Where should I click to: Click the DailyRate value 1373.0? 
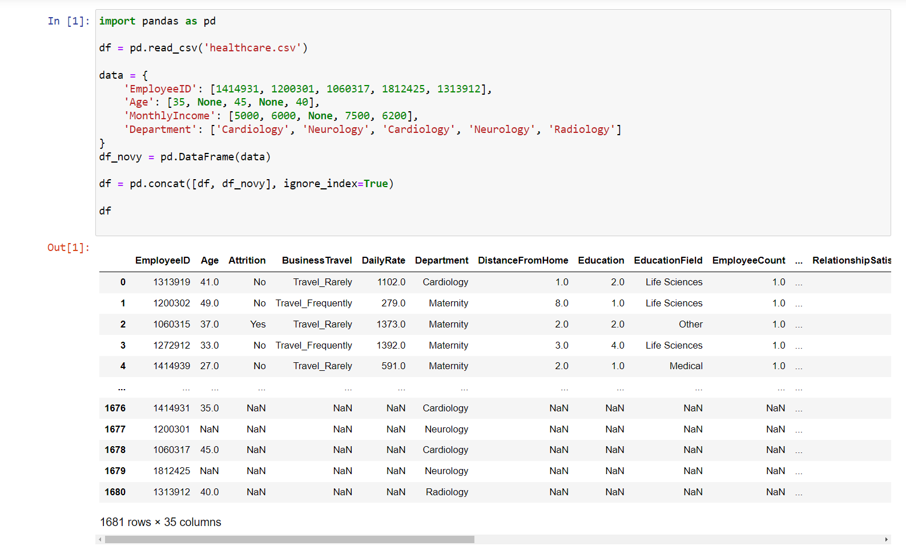coord(391,324)
